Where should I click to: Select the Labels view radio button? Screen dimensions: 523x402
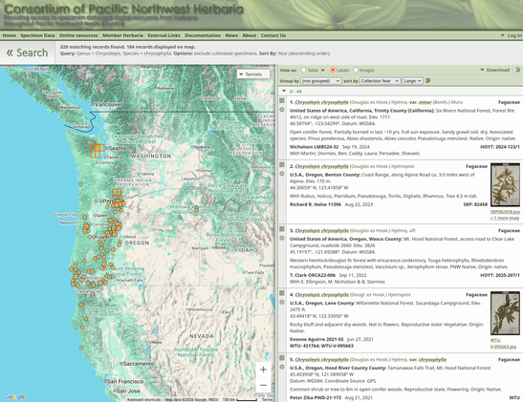tap(333, 70)
